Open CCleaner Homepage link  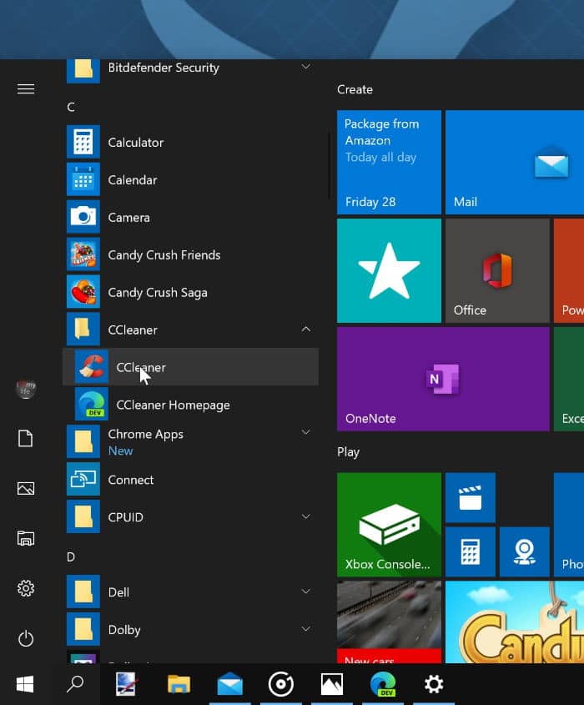[190, 405]
